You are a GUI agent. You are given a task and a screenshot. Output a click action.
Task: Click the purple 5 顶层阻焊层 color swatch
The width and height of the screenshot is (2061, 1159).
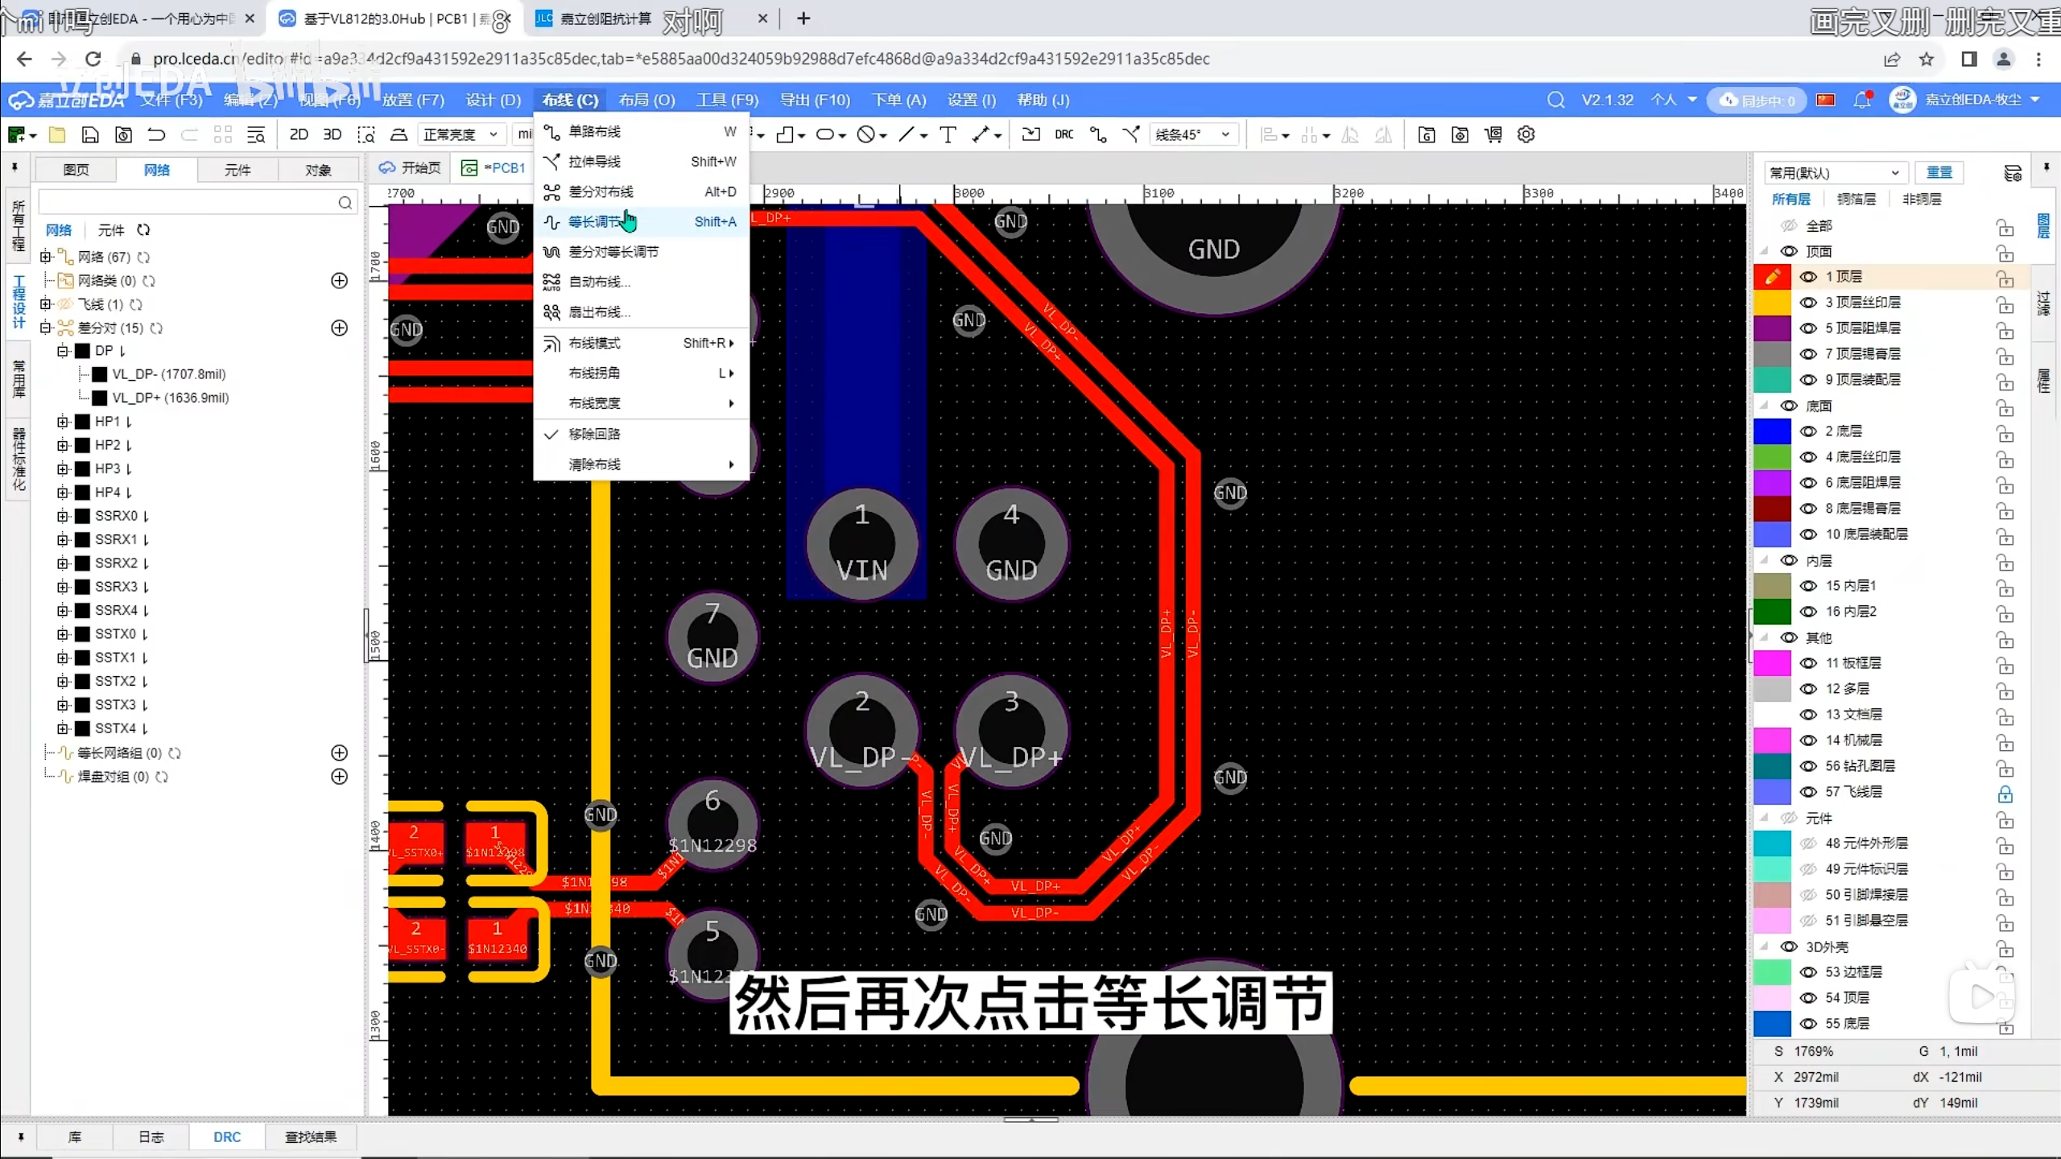pyautogui.click(x=1772, y=328)
